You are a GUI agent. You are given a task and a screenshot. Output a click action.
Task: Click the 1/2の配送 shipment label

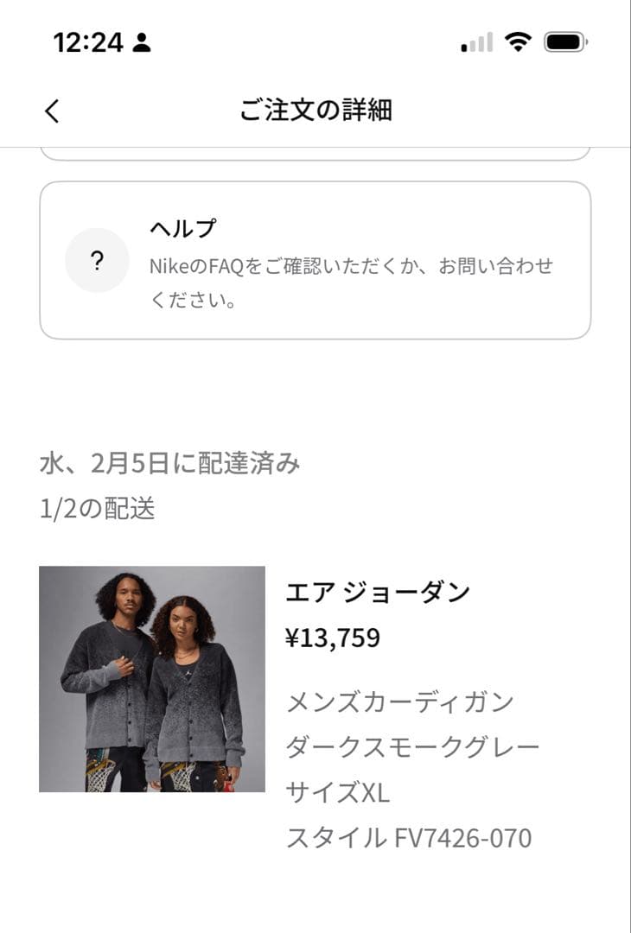[98, 510]
